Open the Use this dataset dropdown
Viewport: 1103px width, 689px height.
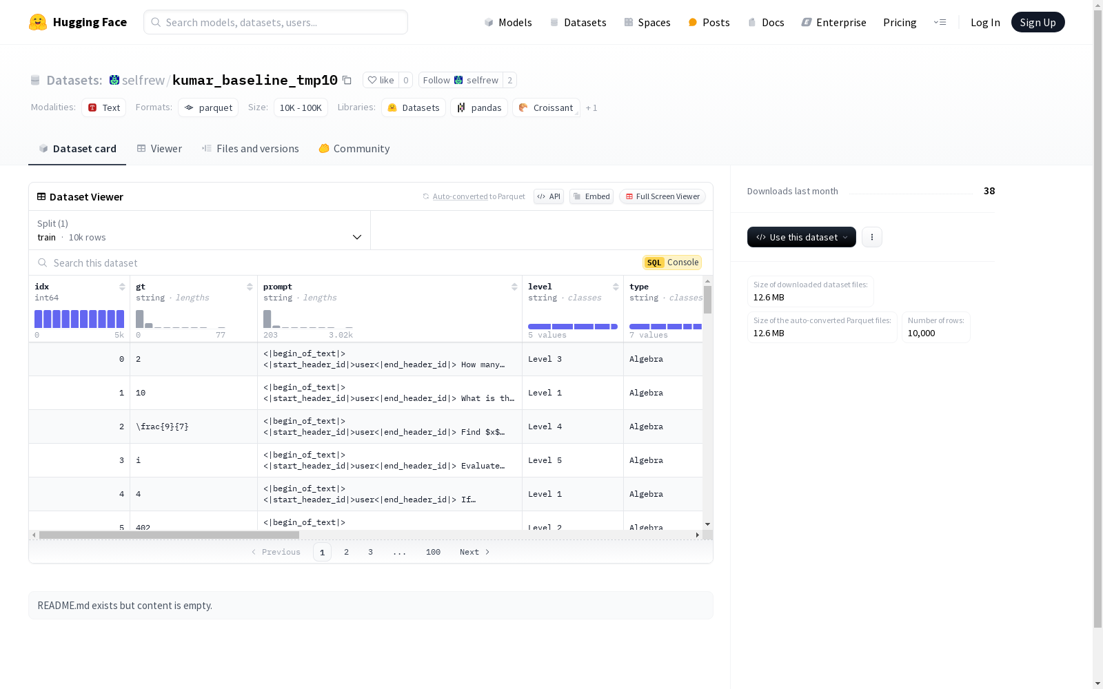click(x=802, y=237)
